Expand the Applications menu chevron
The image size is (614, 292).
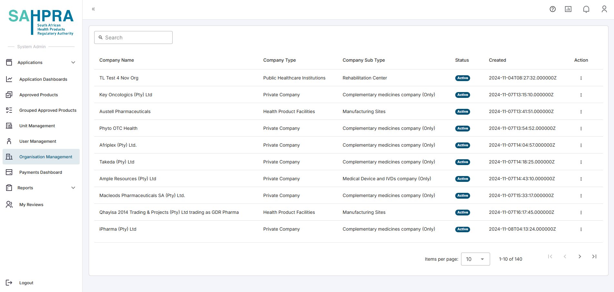[73, 62]
